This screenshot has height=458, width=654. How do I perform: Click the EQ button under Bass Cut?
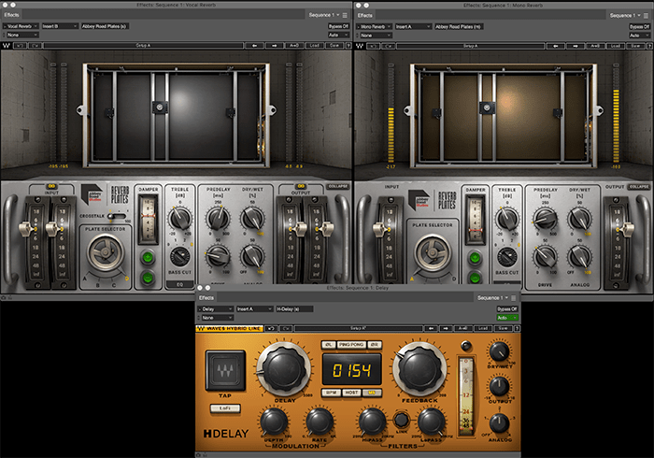179,284
